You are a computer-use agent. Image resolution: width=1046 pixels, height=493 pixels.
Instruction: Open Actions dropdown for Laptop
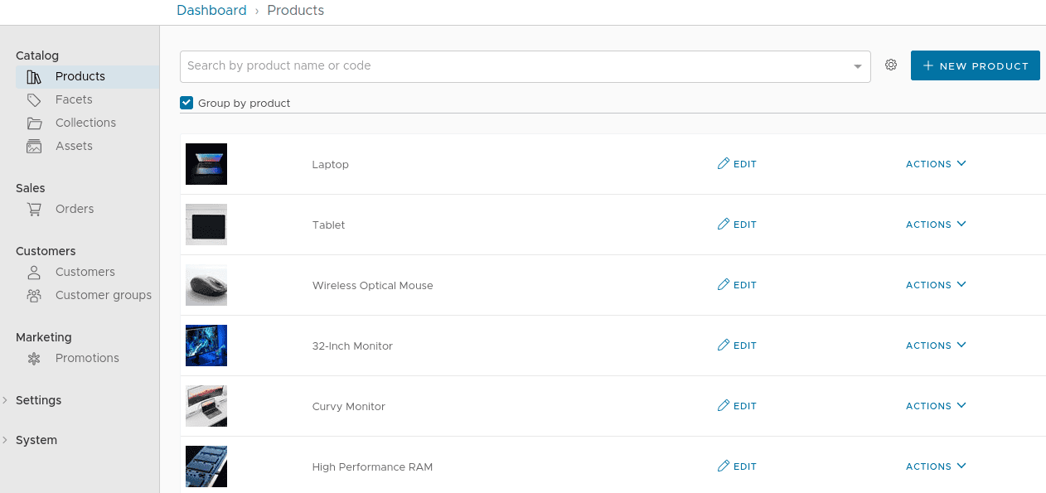coord(936,164)
